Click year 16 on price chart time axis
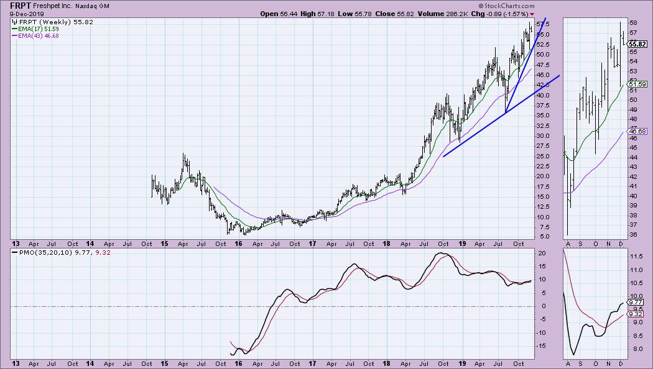This screenshot has height=369, width=653. coord(238,244)
